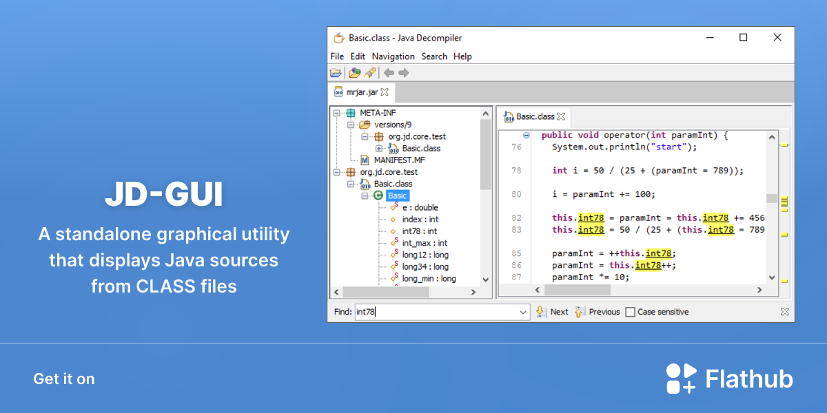The width and height of the screenshot is (827, 413).
Task: Click the Previous find button
Action: [x=598, y=312]
